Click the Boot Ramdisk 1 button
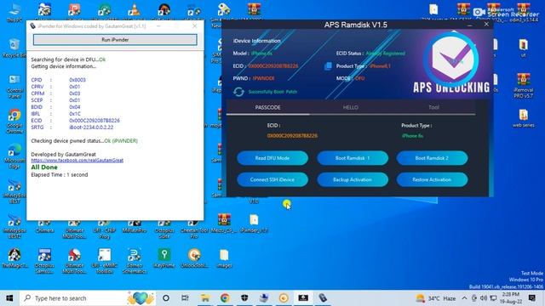The height and width of the screenshot is (306, 545). [x=353, y=158]
